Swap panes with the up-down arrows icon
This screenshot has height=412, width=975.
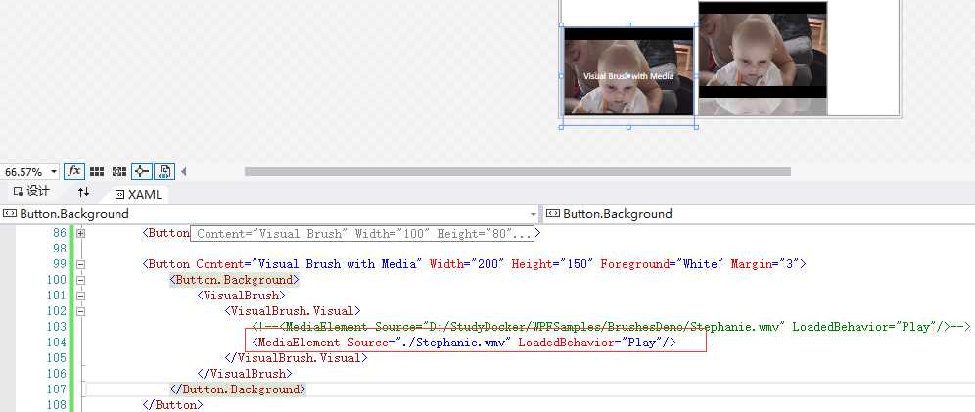(x=83, y=192)
